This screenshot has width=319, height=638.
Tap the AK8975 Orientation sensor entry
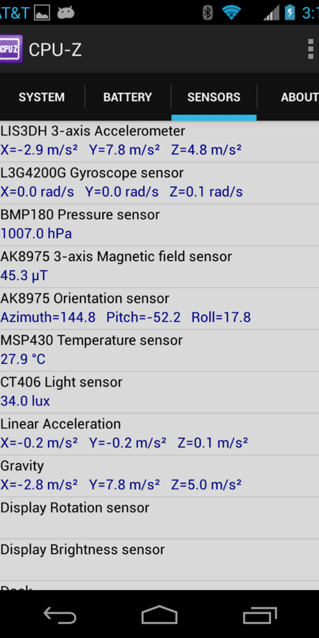click(x=159, y=308)
